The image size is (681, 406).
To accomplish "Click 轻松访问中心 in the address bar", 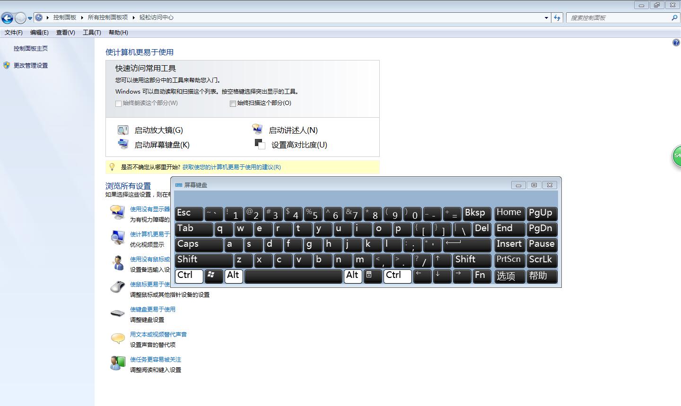I will click(157, 17).
